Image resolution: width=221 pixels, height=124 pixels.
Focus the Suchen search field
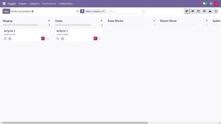click(124, 11)
